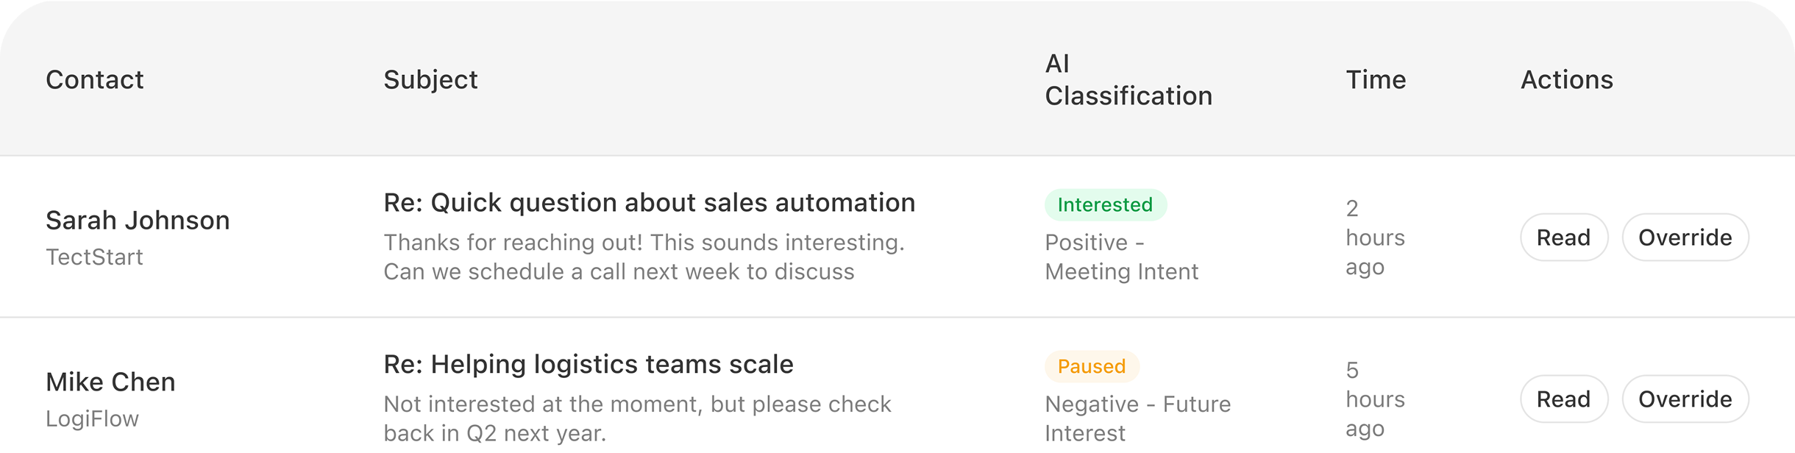Click the TectStart company name

pyautogui.click(x=94, y=257)
